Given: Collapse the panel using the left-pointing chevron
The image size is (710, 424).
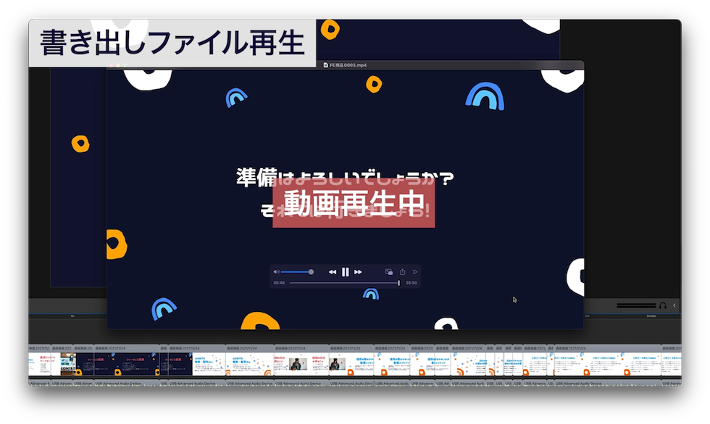Looking at the screenshot, I should point(674,305).
